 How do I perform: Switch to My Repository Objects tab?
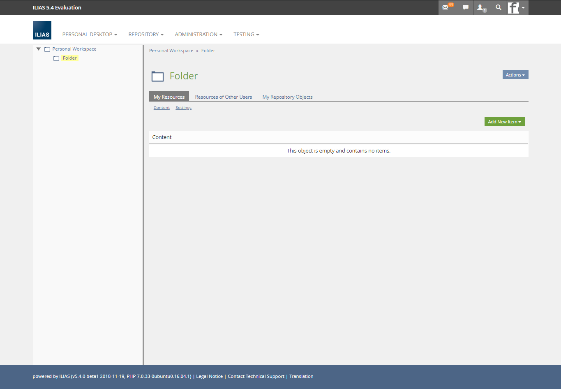pyautogui.click(x=287, y=97)
